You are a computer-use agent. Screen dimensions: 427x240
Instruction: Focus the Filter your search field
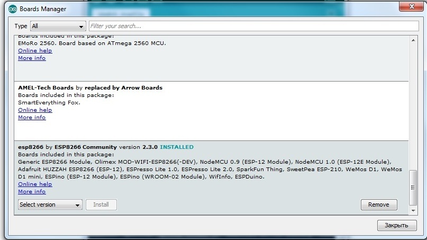[254, 26]
